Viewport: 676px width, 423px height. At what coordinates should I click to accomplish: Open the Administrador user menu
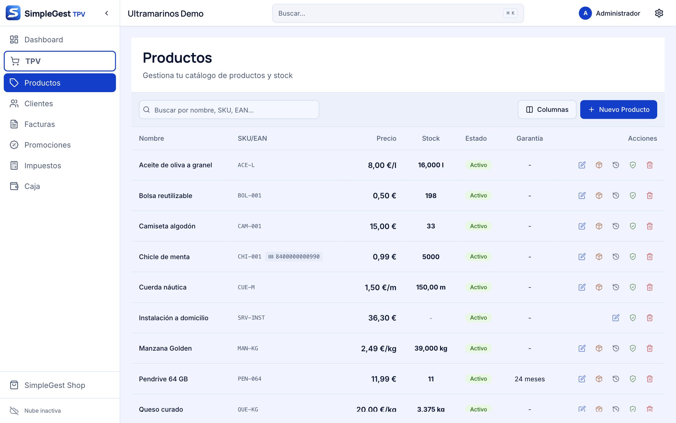(x=609, y=13)
